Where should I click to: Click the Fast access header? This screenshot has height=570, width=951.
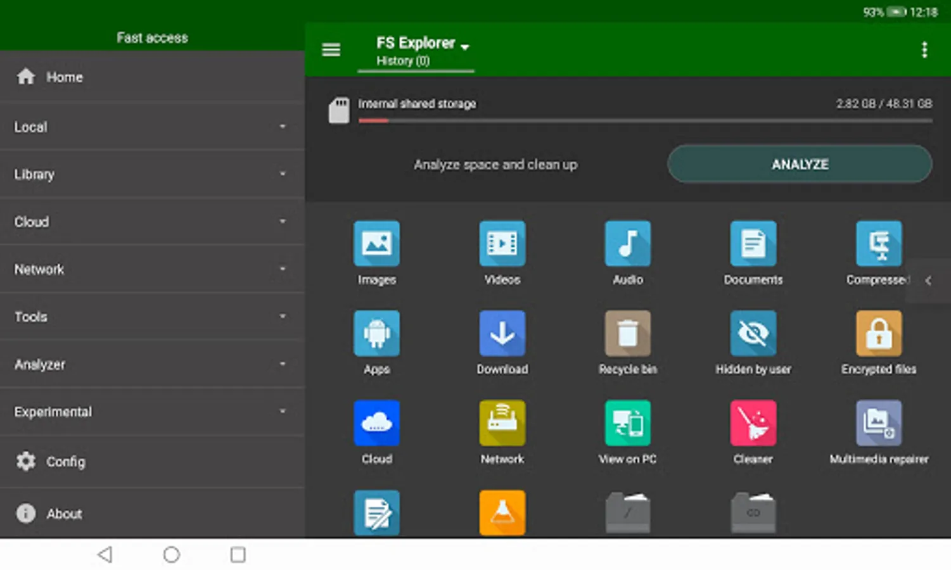pos(152,38)
